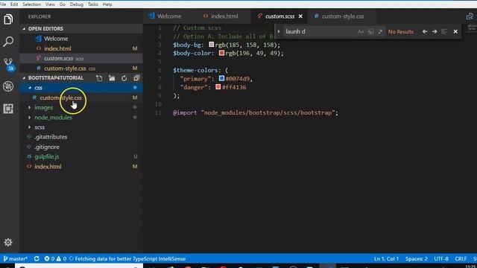Screen dimensions: 477x268
Task: Select index.html in Open Editors
Action: (80, 48)
